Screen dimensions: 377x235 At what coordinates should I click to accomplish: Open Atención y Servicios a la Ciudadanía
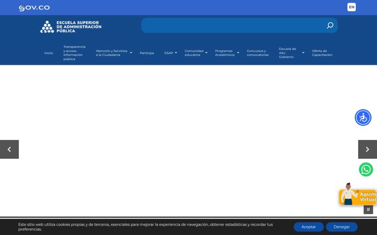112,53
